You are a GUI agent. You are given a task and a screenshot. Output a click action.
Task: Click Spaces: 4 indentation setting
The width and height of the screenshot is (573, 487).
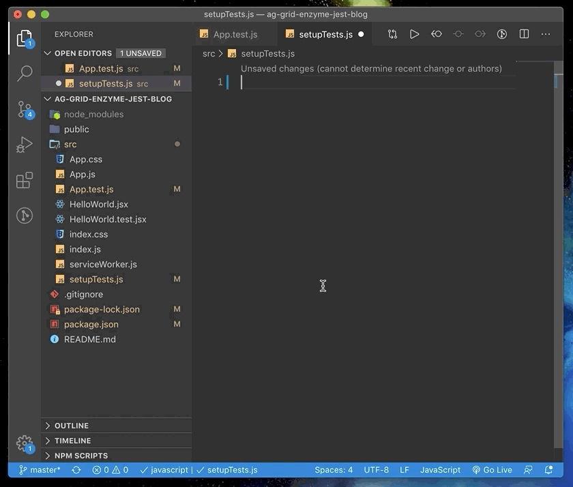pyautogui.click(x=334, y=470)
